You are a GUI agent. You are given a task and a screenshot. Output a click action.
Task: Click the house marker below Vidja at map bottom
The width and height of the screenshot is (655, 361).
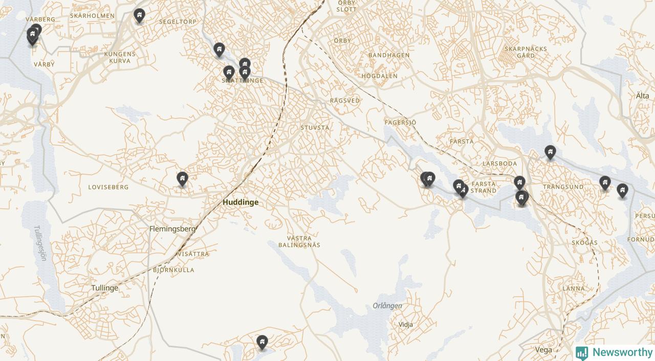tap(262, 342)
